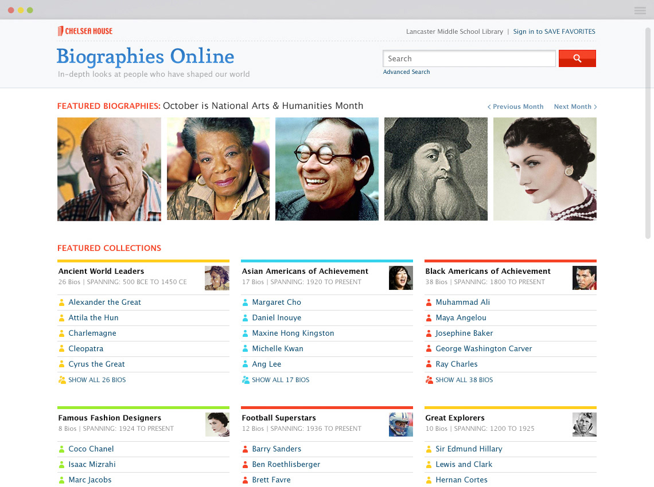Click the Asian Americans of Achievement thumbnail

(401, 278)
